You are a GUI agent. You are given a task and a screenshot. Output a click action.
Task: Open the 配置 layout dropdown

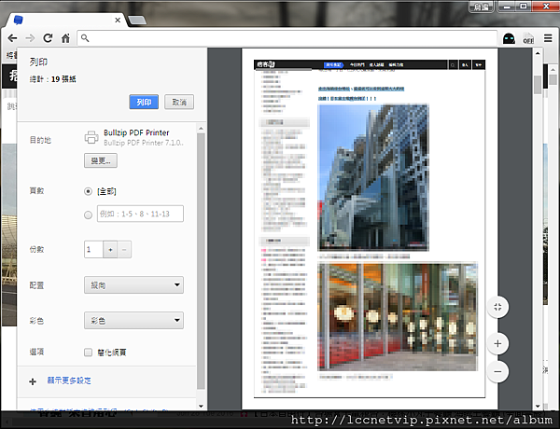(x=133, y=285)
